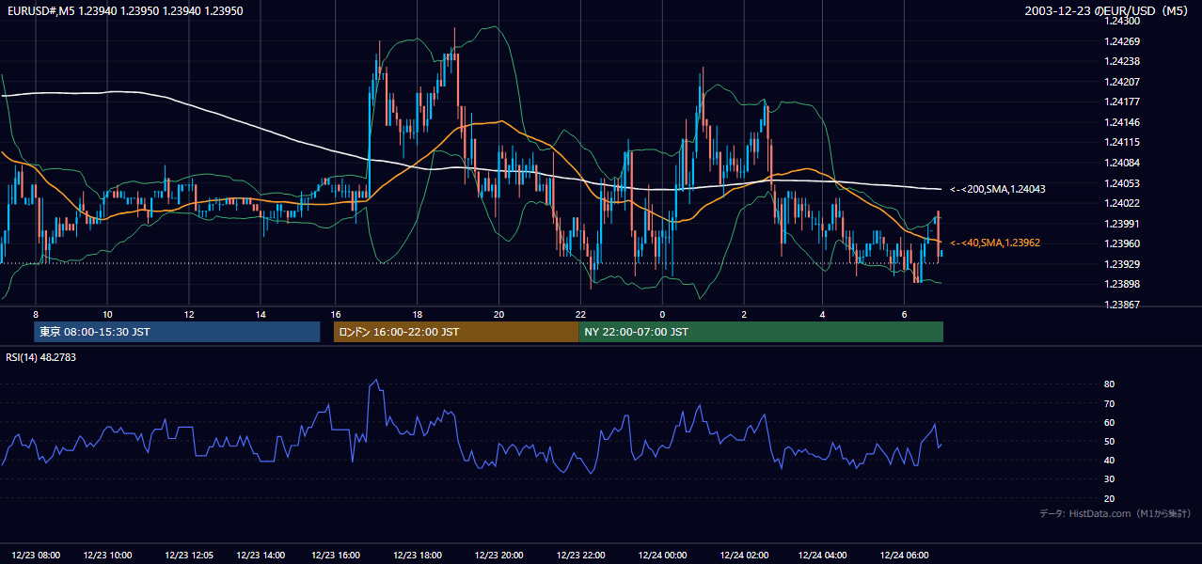Click price axis value 1.24115
This screenshot has height=564, width=1202.
coord(1121,142)
